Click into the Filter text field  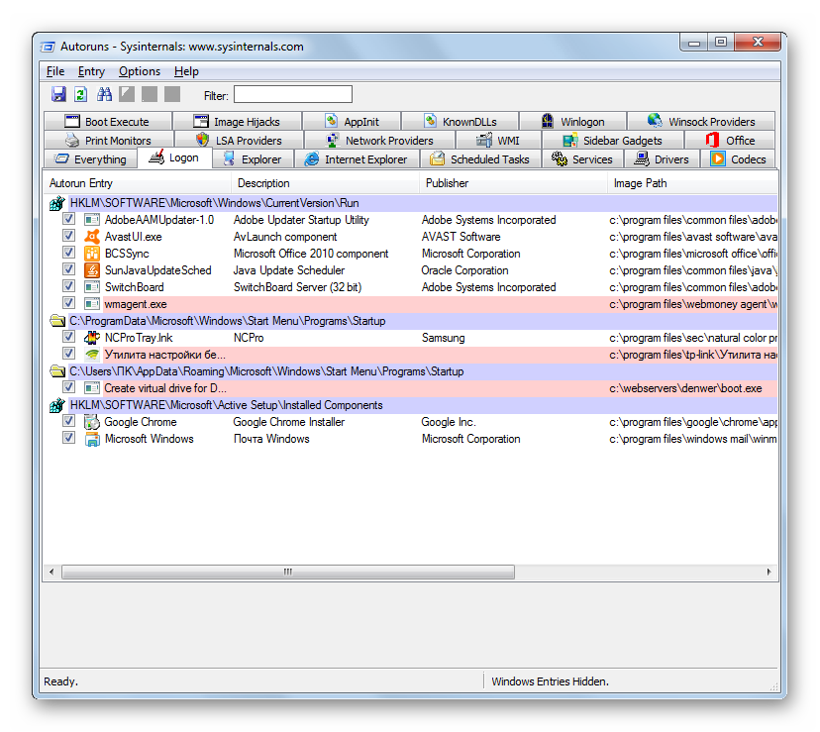pyautogui.click(x=292, y=95)
